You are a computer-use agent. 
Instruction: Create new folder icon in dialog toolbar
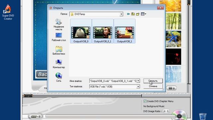click(138, 14)
